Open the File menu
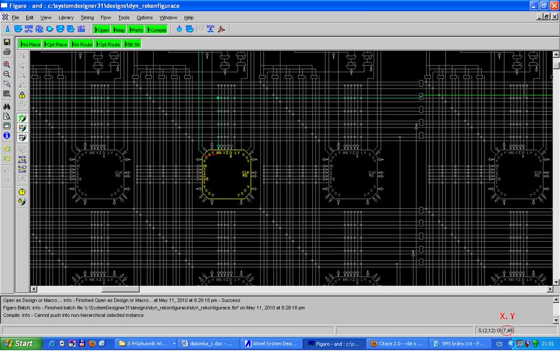Viewport: 560px width, 351px height. pyautogui.click(x=15, y=17)
